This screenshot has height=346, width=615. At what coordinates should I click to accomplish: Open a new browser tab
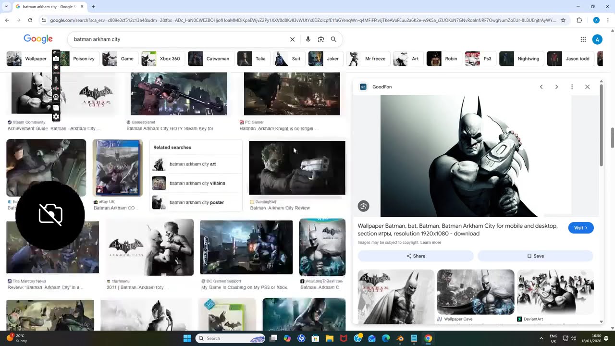tap(93, 7)
